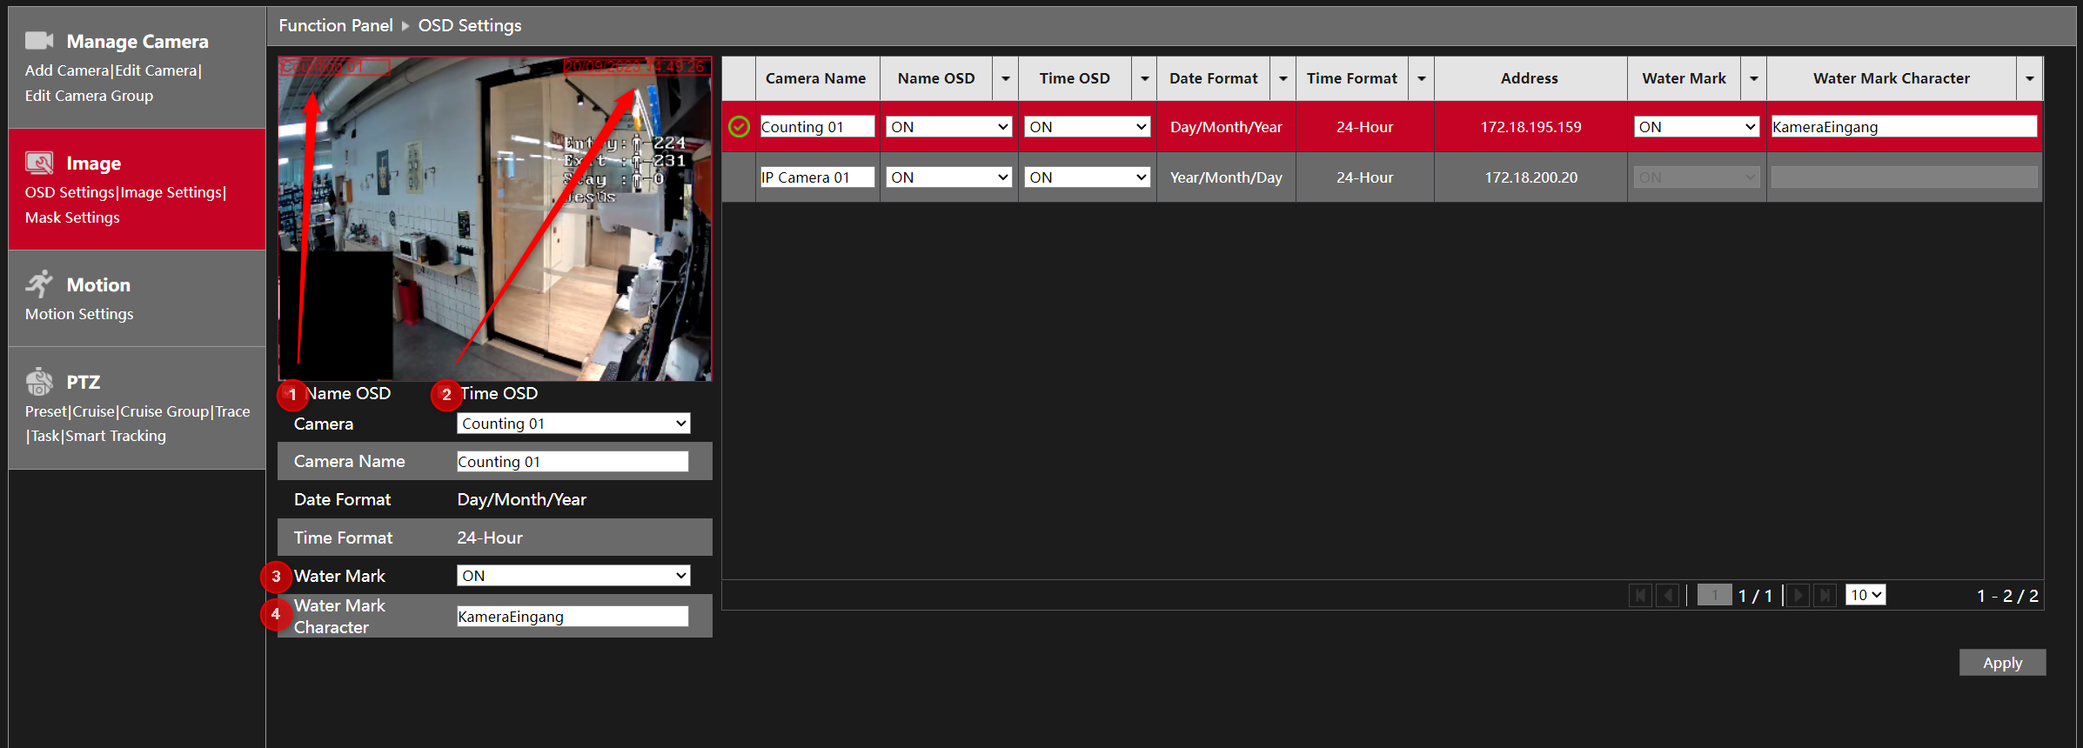Click the PTZ dome camera icon
Screen dimensions: 2083x748
(x=39, y=381)
